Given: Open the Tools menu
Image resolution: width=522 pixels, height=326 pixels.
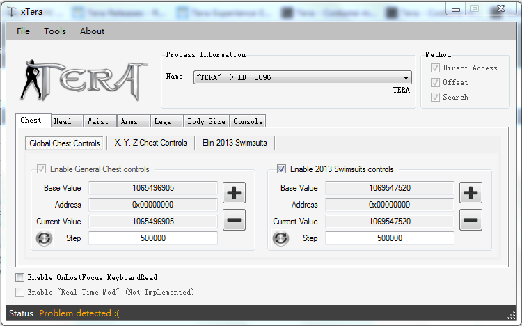Looking at the screenshot, I should point(55,31).
